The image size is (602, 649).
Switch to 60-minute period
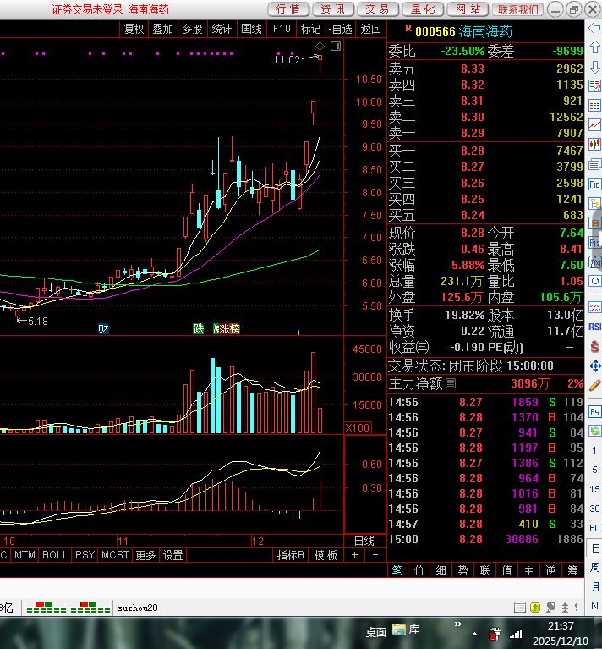pyautogui.click(x=594, y=528)
